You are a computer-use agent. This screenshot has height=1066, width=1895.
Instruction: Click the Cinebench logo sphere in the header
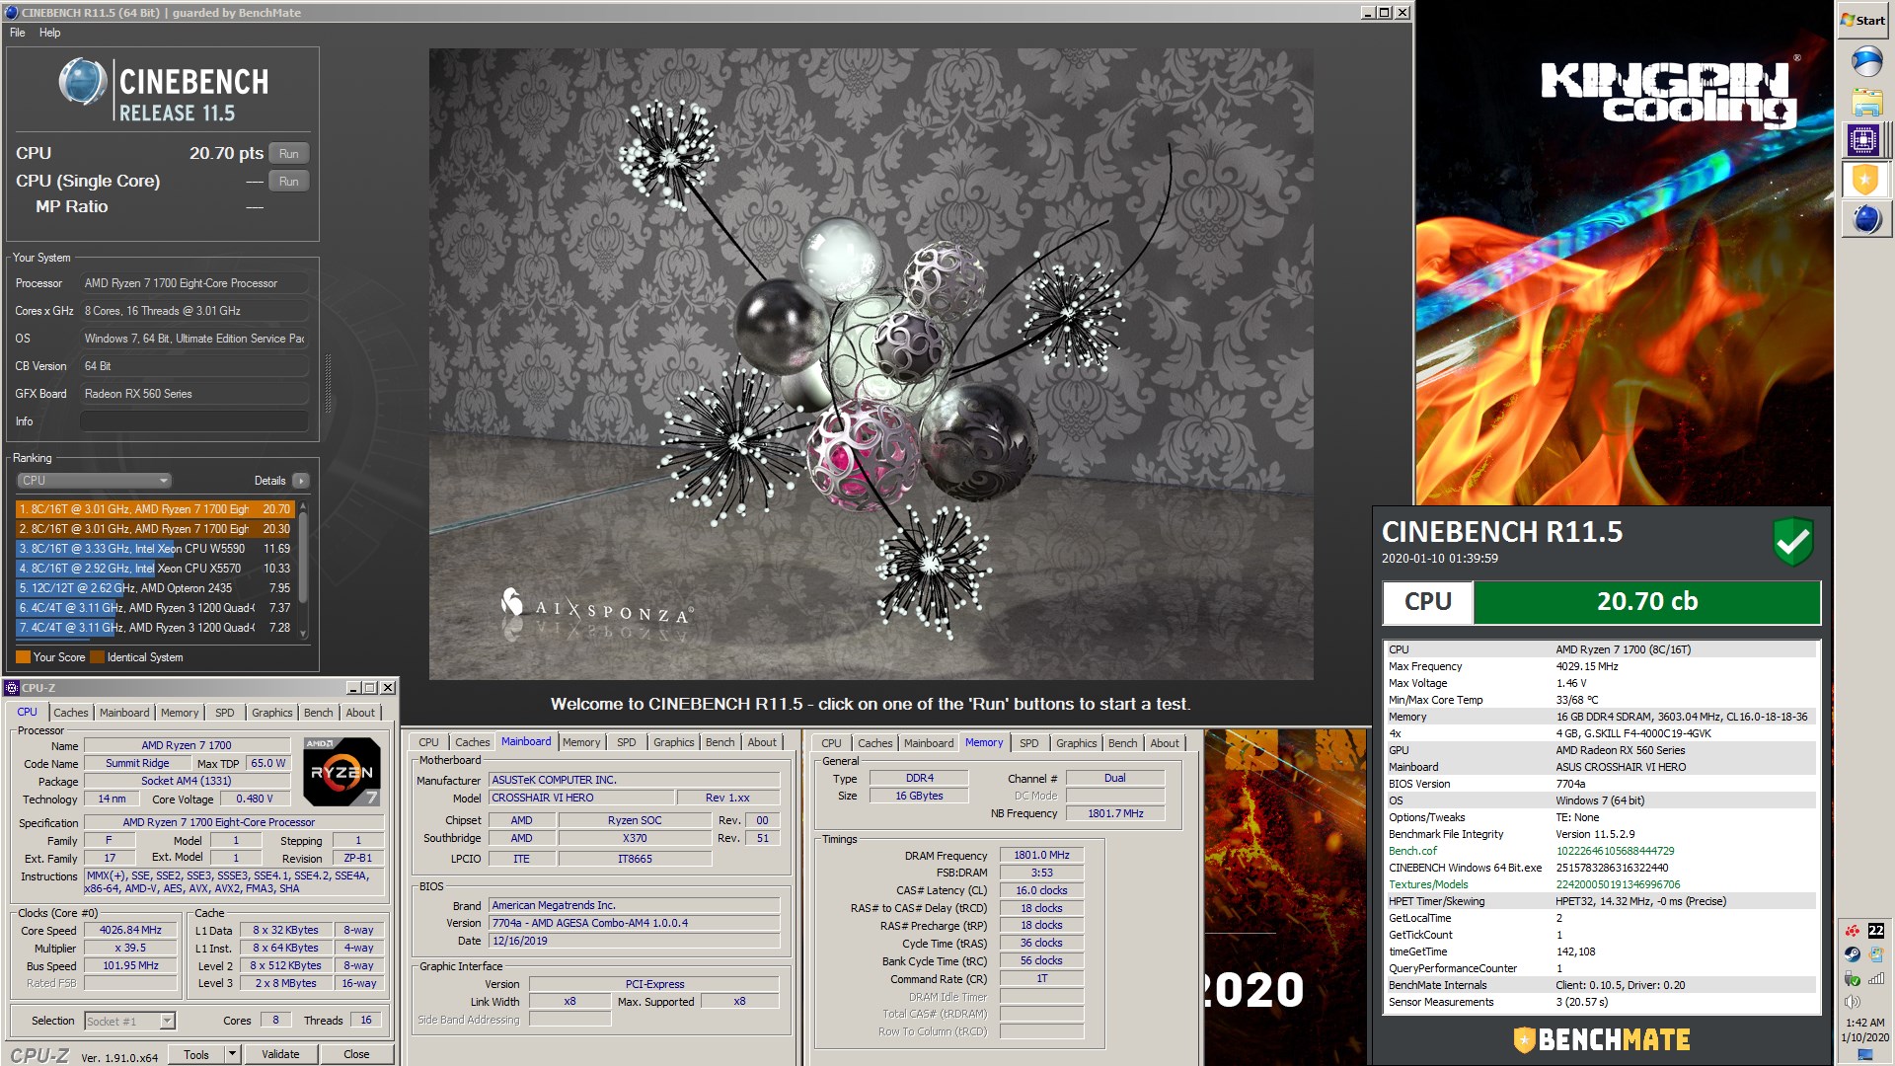tap(82, 81)
